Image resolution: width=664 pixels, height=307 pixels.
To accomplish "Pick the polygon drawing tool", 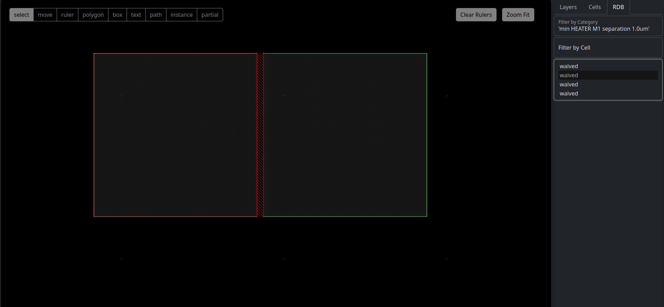I will [93, 15].
